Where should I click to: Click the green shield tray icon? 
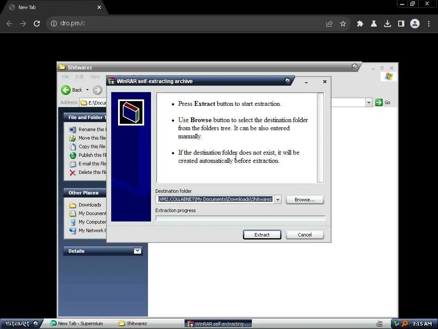[x=397, y=324]
